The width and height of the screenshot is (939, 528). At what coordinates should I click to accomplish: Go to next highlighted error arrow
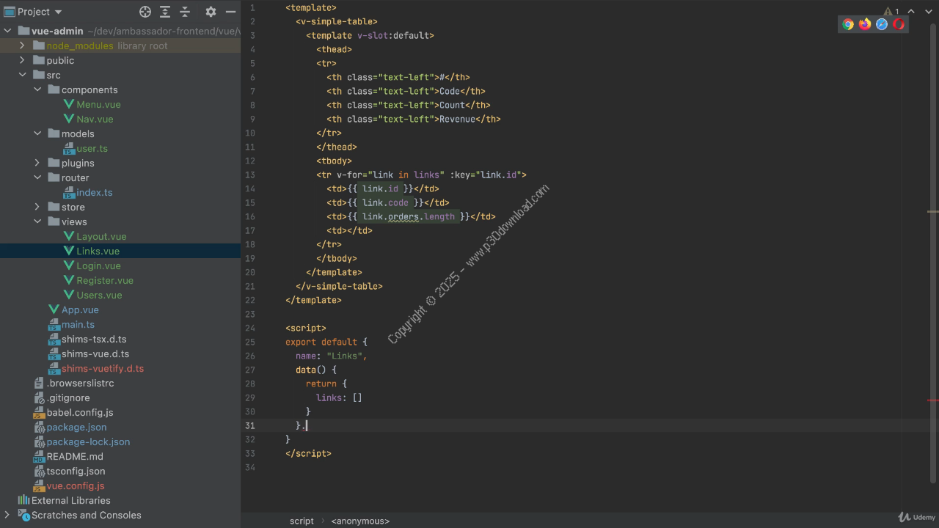click(x=927, y=12)
